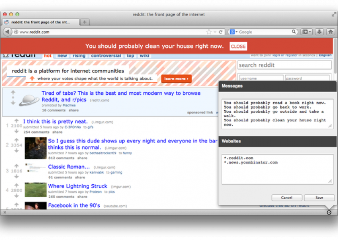Upvote I think this is pretty neat

pos(16,121)
